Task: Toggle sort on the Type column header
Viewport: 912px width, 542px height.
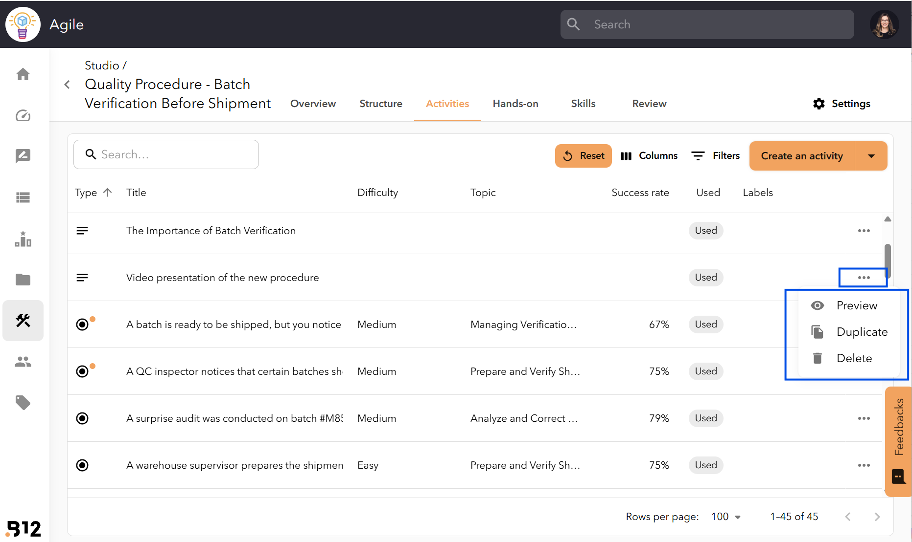Action: click(x=93, y=193)
